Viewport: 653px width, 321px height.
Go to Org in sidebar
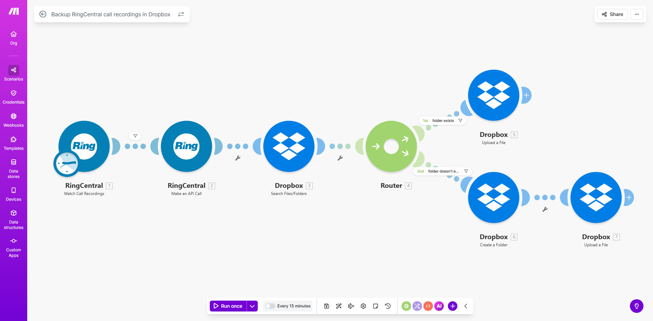point(14,38)
